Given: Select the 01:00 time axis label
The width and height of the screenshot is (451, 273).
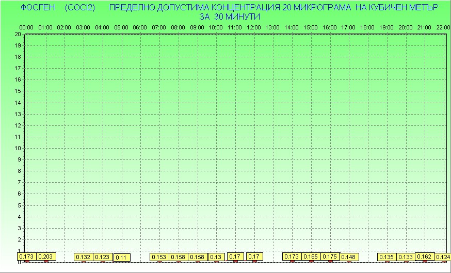Looking at the screenshot, I should click(45, 28).
